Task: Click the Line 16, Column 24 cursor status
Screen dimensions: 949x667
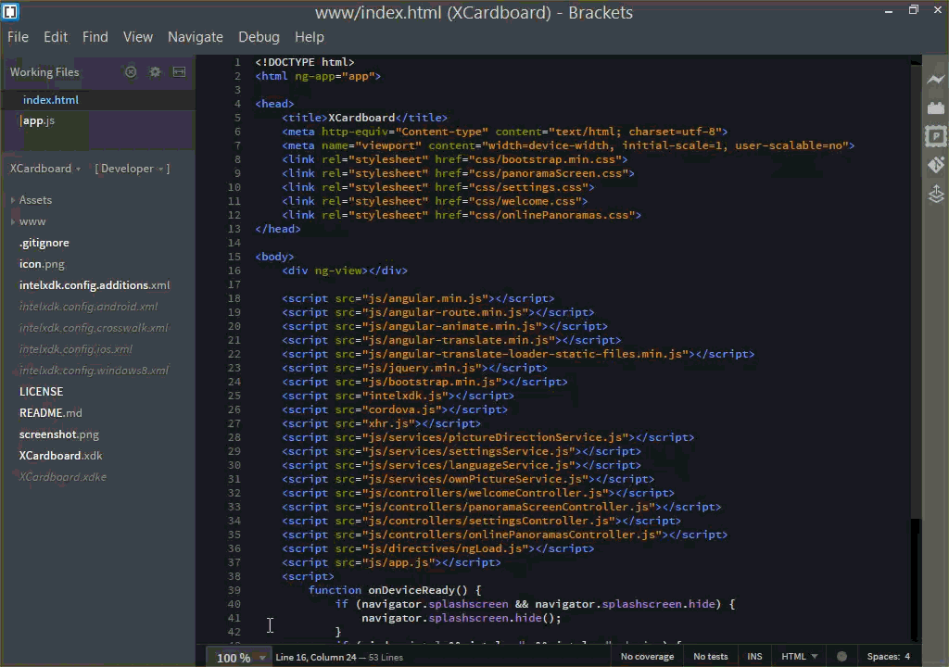Action: [316, 657]
